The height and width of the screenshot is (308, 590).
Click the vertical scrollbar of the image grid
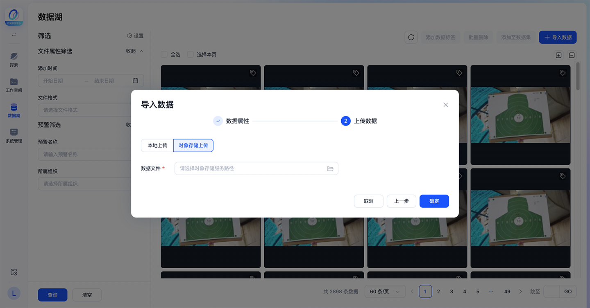coord(578,76)
